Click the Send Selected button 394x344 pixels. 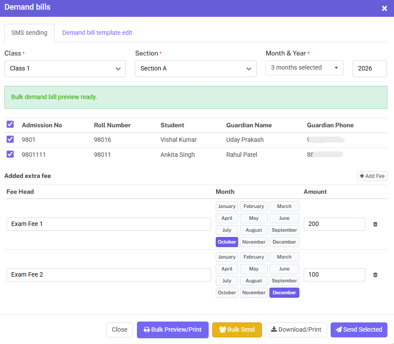[x=359, y=329]
